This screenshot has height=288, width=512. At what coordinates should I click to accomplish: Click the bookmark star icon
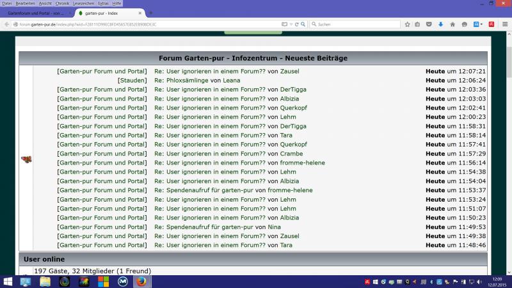pos(407,24)
